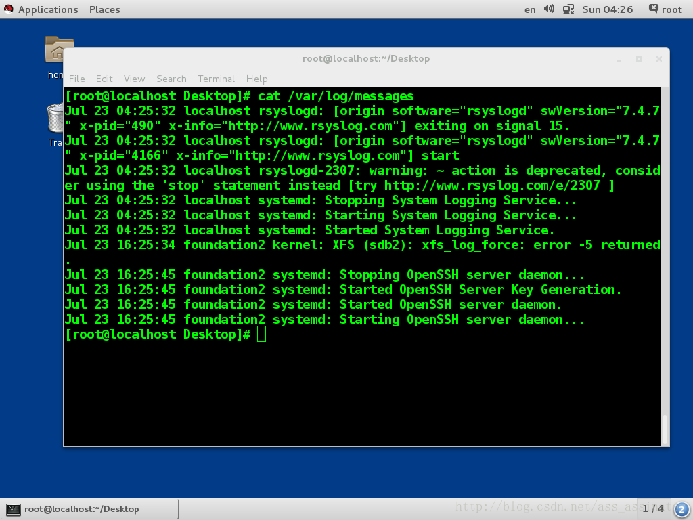Click 'Started OpenSSH Server Key Generation.' line
This screenshot has width=693, height=520.
click(x=343, y=290)
